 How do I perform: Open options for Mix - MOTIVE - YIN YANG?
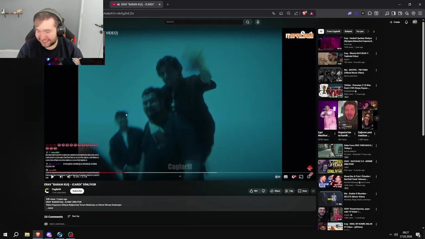coord(376,70)
